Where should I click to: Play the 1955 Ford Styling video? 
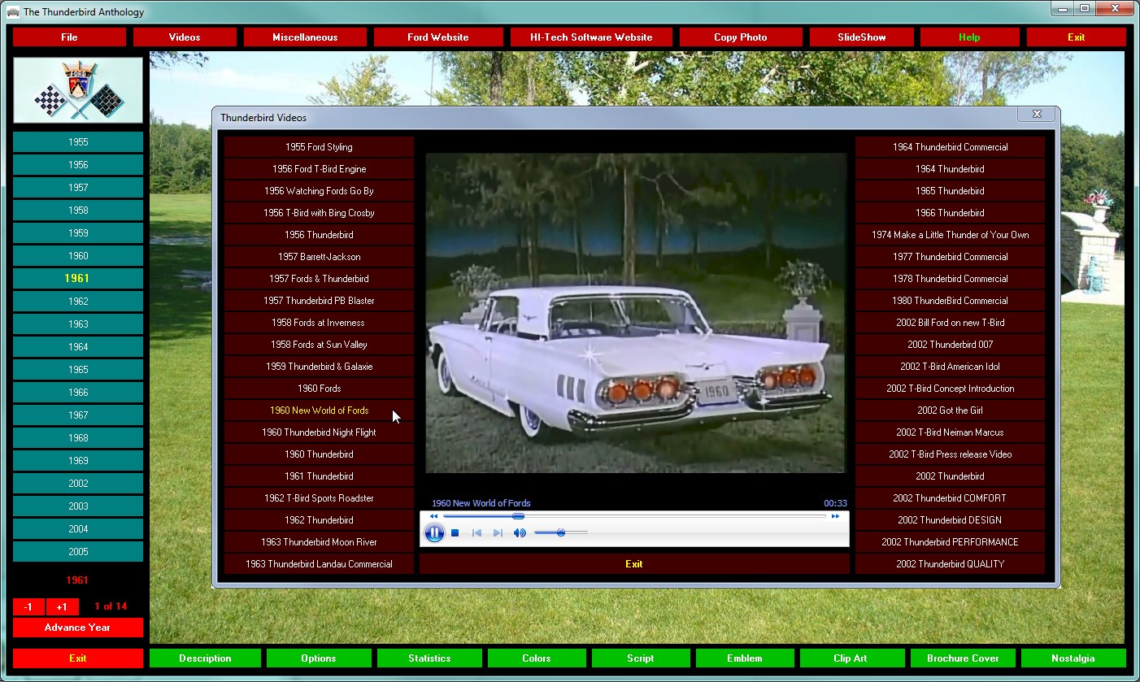(319, 147)
